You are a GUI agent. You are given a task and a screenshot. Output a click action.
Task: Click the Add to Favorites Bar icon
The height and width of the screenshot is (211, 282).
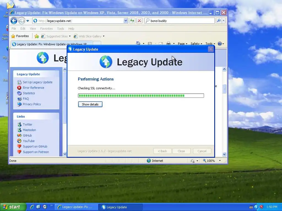point(37,36)
